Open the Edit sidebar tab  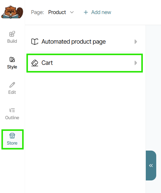click(12, 88)
